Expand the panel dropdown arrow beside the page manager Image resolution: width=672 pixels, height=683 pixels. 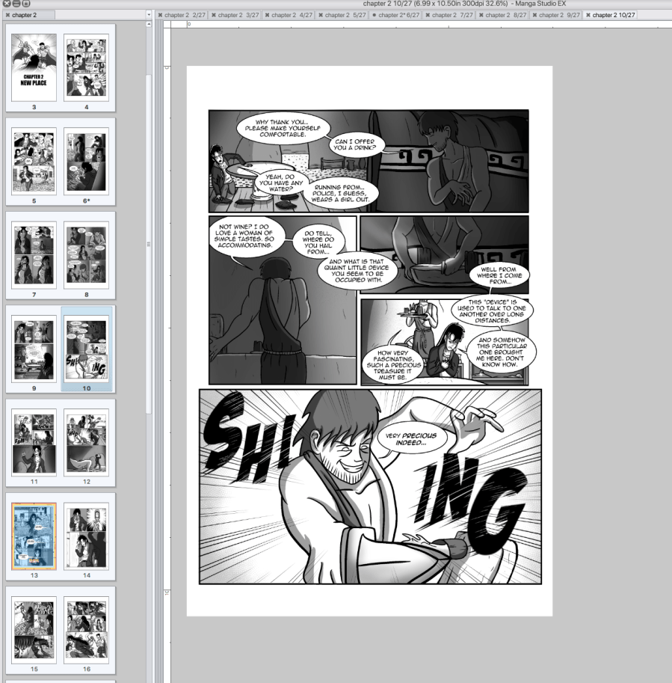149,15
